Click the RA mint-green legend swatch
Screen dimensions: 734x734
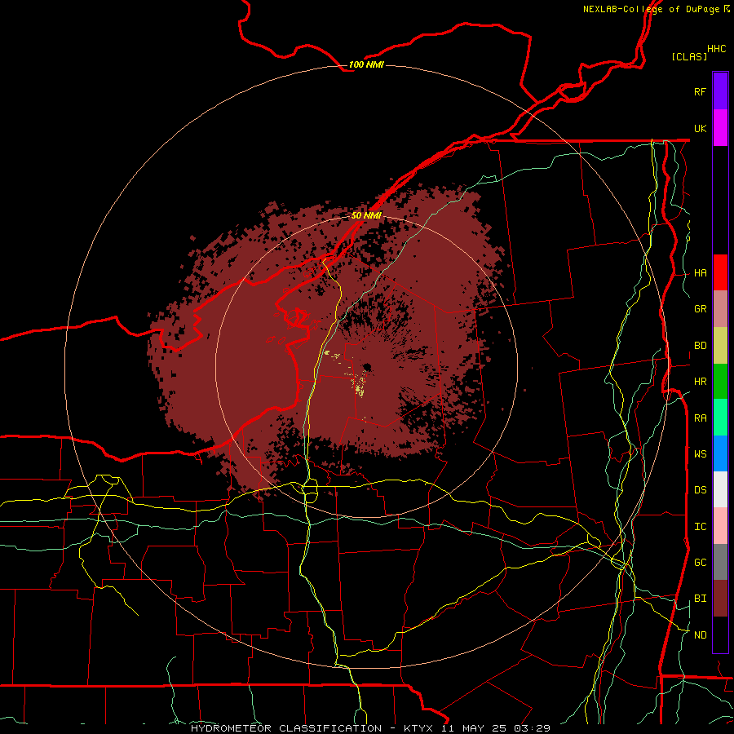point(720,418)
